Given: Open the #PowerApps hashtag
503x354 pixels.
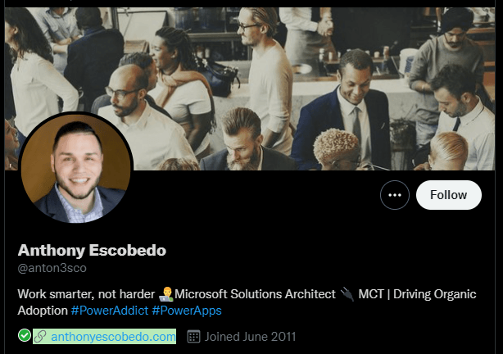Looking at the screenshot, I should [187, 311].
